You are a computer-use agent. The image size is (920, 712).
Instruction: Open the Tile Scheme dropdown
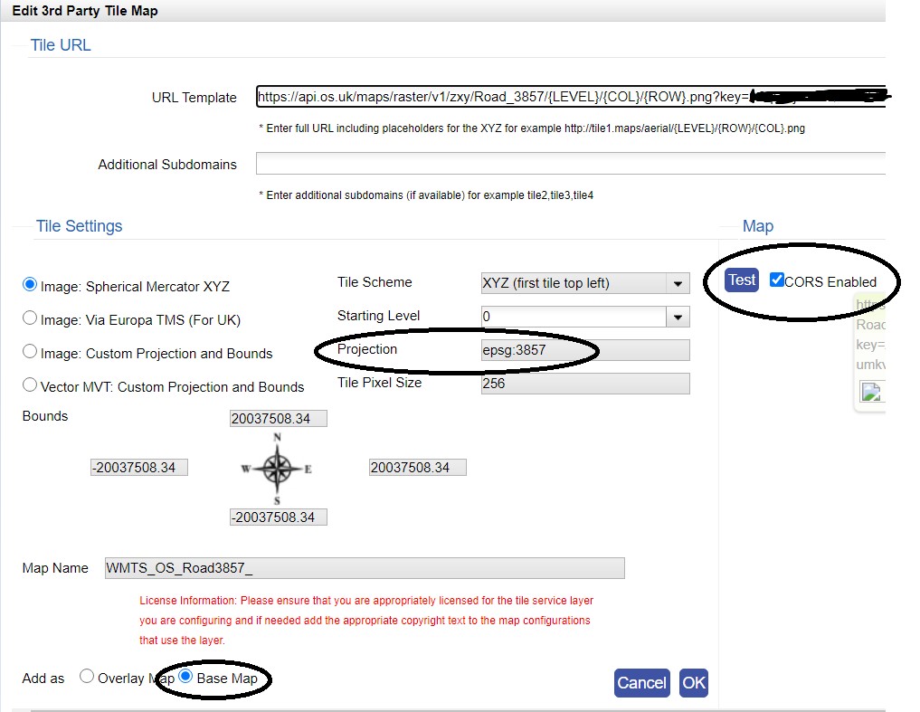coord(585,283)
